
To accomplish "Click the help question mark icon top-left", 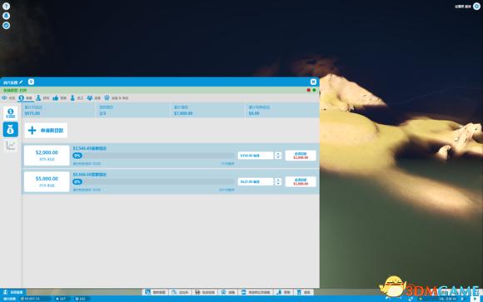I will coord(6,6).
